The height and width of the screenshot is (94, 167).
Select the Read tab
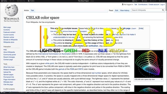pos(111,10)
